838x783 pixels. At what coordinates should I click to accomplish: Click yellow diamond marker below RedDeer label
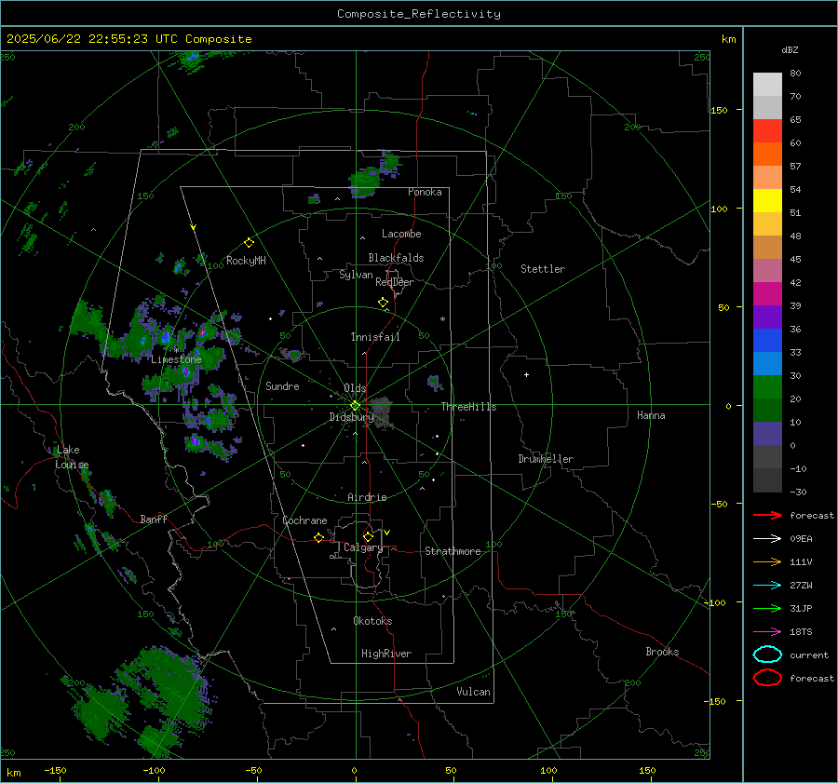tap(383, 302)
